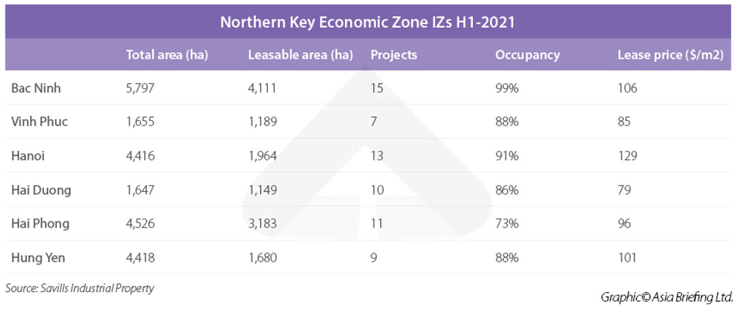735x312 pixels.
Task: Select Vinh Phuc's projects count 7
Action: [374, 122]
